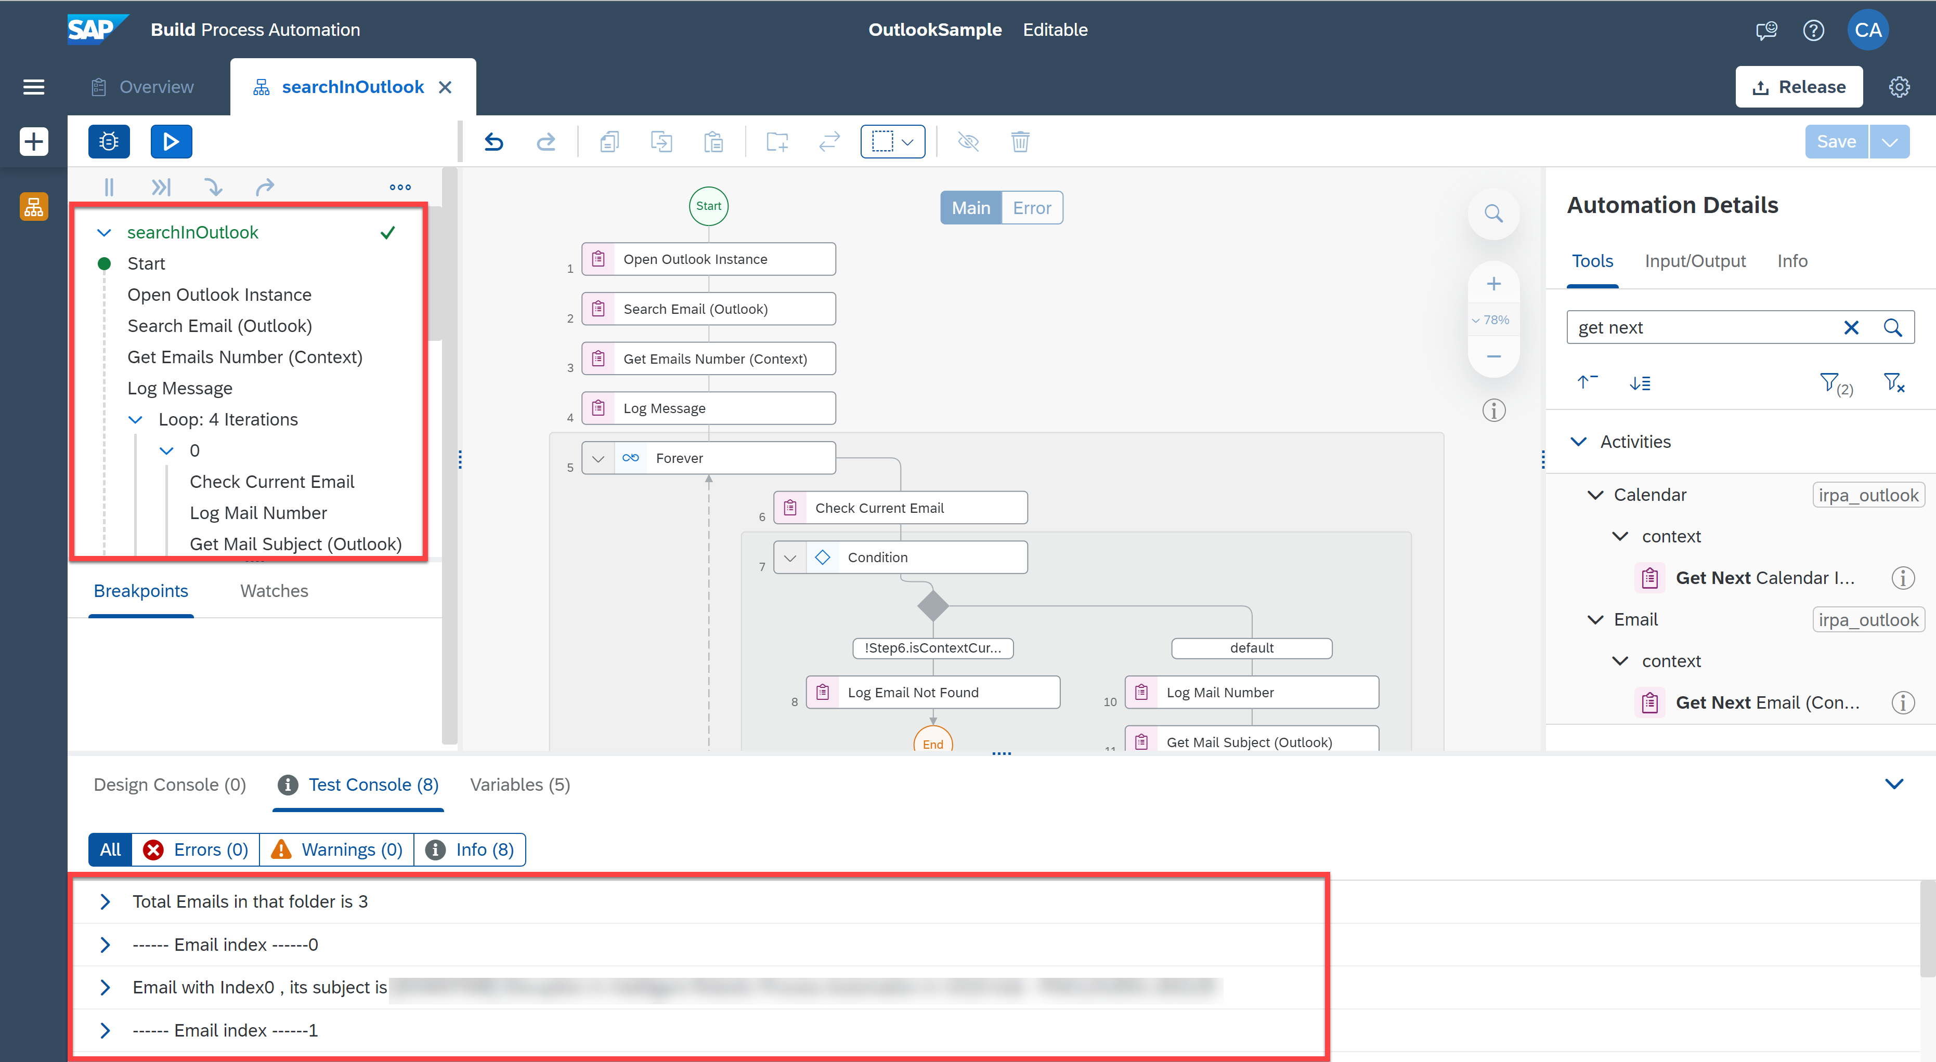Viewport: 1936px width, 1062px height.
Task: Collapse the Calendar activity group
Action: click(1595, 495)
